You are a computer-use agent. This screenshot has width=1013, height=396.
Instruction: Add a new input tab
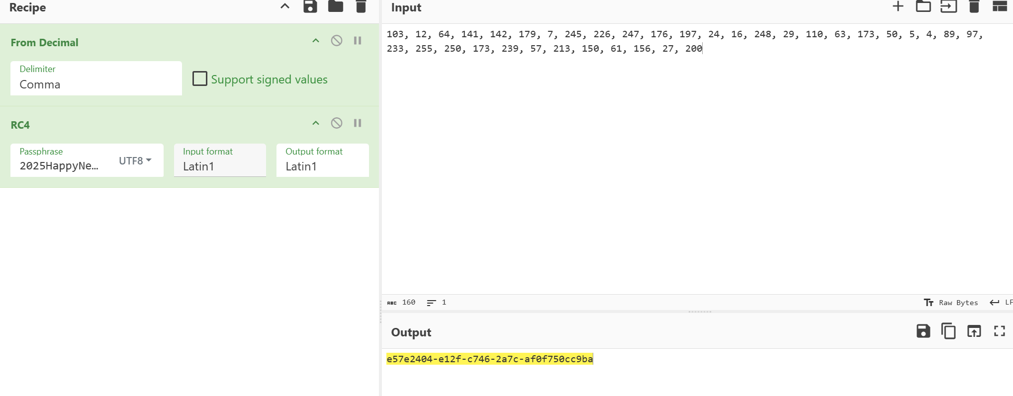coord(898,6)
